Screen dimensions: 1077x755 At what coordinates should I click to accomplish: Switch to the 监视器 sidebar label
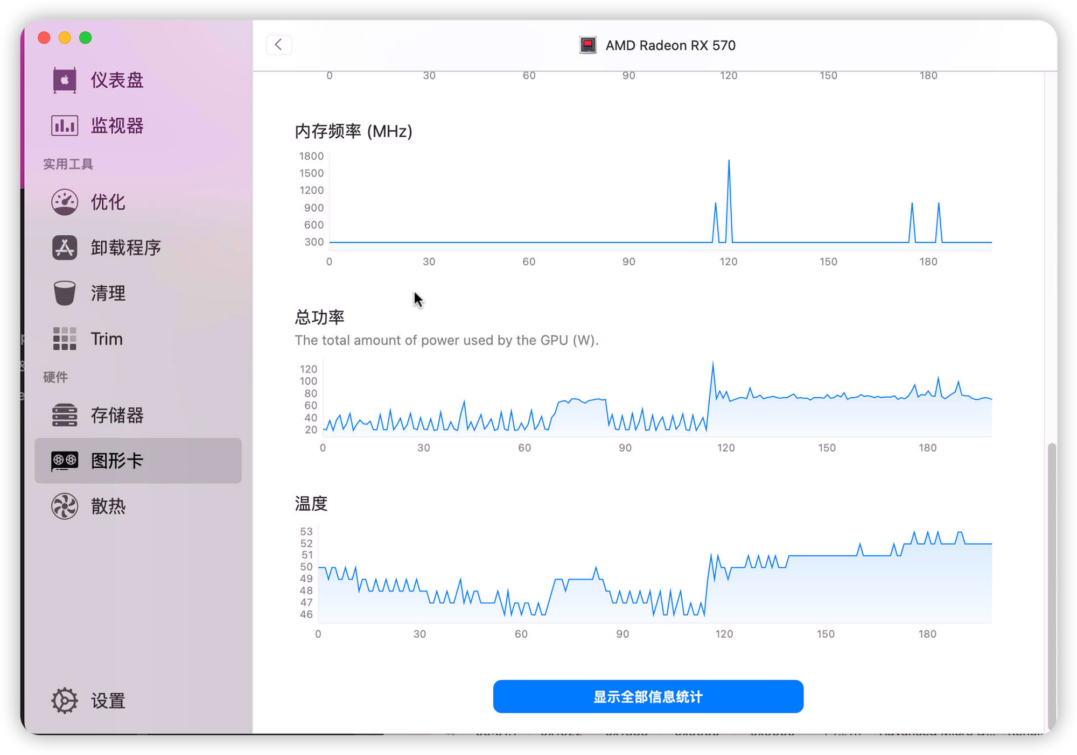pos(117,126)
